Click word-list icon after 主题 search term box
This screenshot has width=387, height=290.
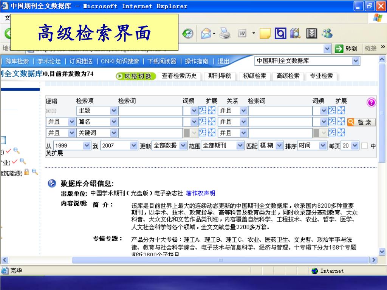click(x=203, y=111)
